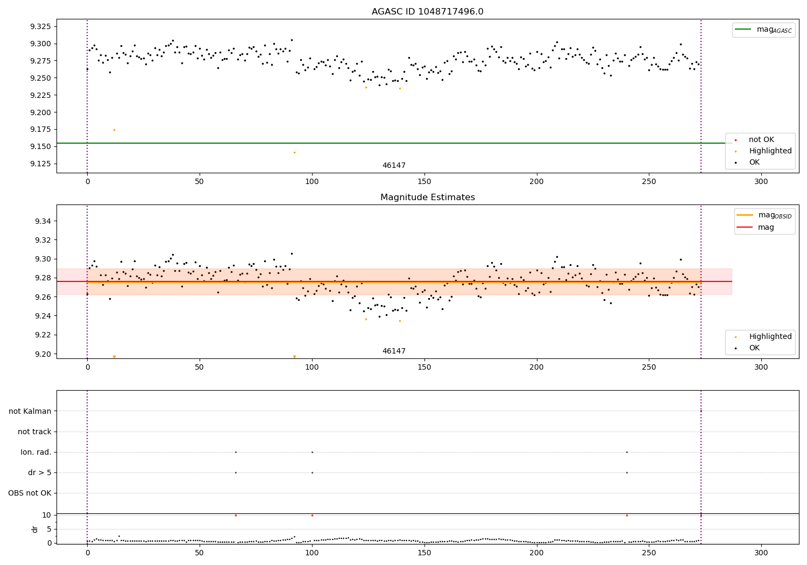Click the 'dr' y-axis label
807x565 pixels.
click(x=35, y=529)
